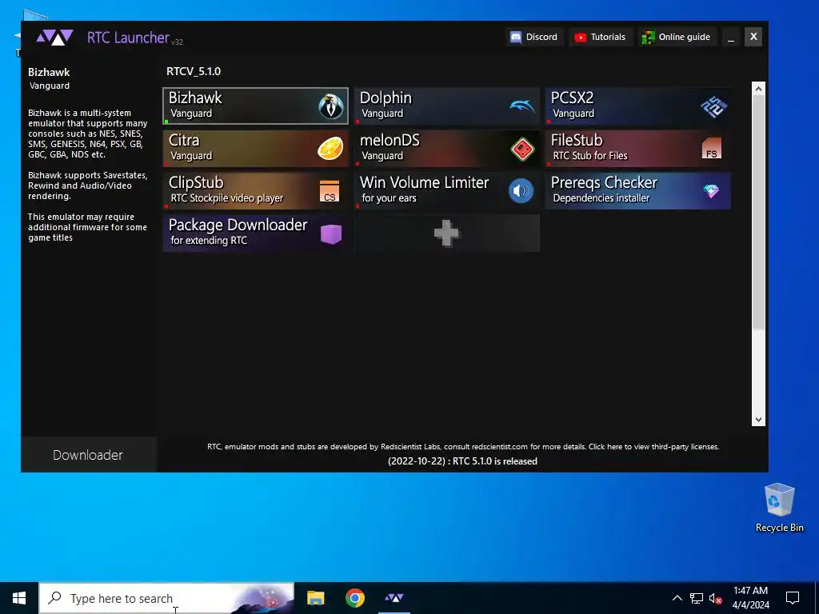Click the launcher list scroll-down arrow
Screen dimensions: 819x614
pos(758,419)
